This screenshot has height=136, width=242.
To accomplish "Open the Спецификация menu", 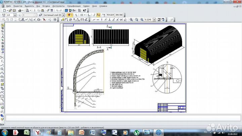I will pyautogui.click(x=74, y=6).
